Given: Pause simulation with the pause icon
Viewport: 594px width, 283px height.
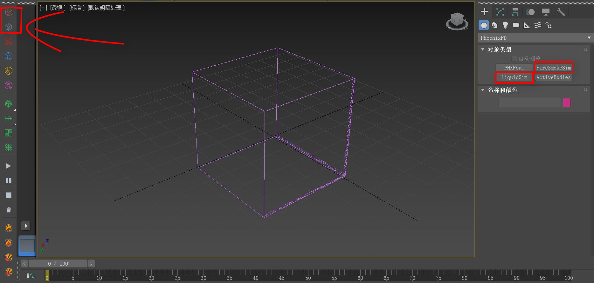Looking at the screenshot, I should [x=9, y=181].
